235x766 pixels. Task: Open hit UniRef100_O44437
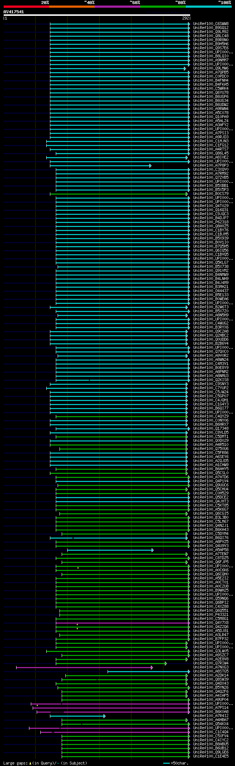(x=211, y=291)
